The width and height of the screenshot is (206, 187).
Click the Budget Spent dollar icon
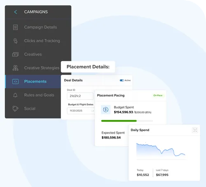106,110
